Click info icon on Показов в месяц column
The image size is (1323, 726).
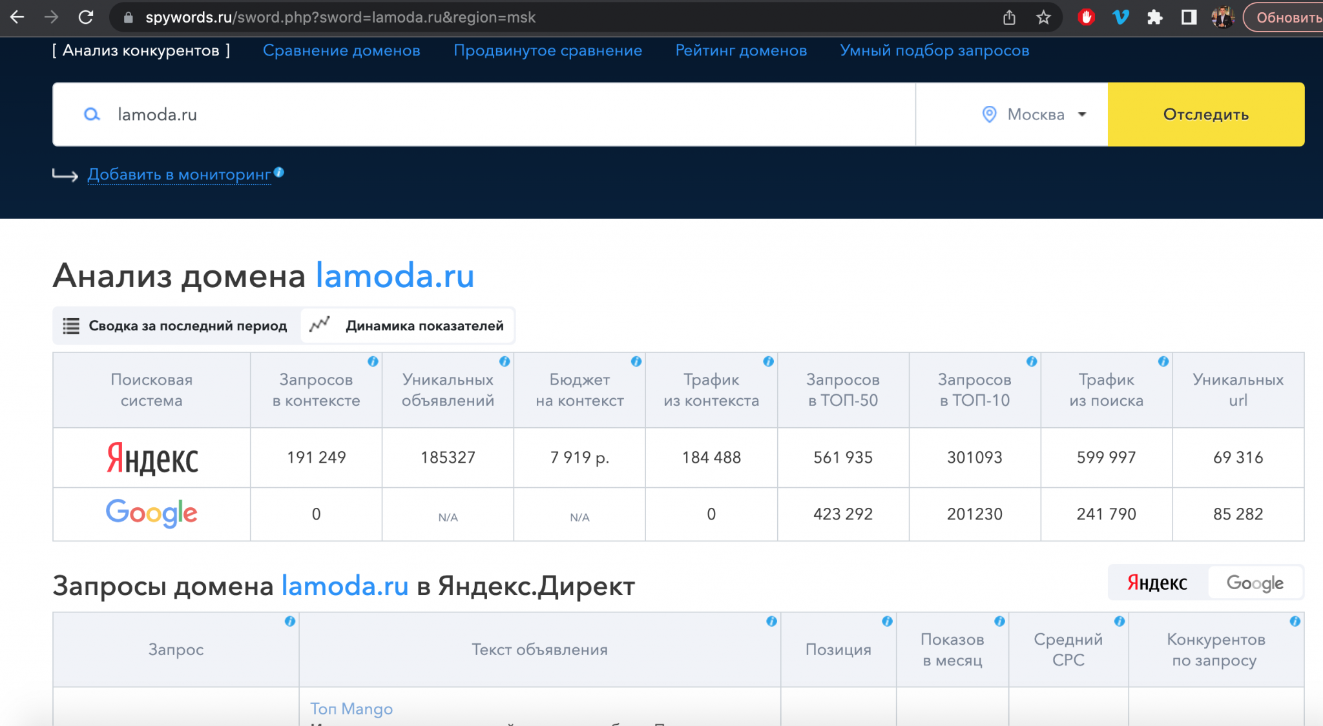(999, 621)
